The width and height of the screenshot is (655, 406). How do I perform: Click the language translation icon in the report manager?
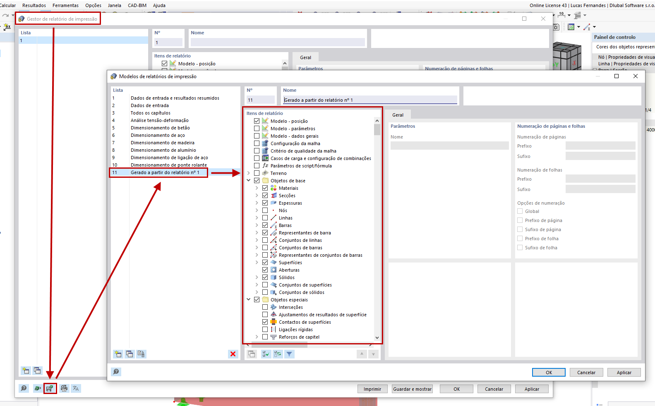click(76, 388)
